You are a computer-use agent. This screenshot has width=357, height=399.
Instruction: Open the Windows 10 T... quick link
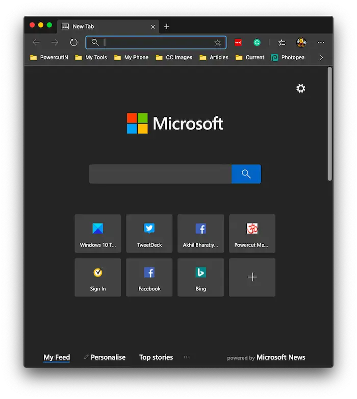point(98,234)
